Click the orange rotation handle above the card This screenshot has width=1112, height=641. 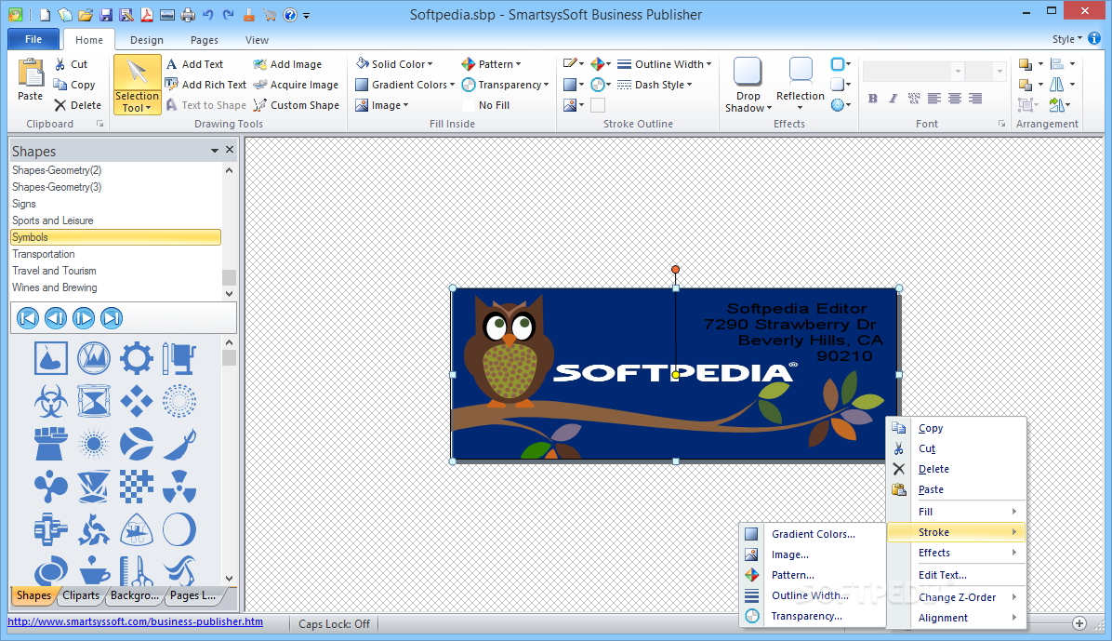675,270
